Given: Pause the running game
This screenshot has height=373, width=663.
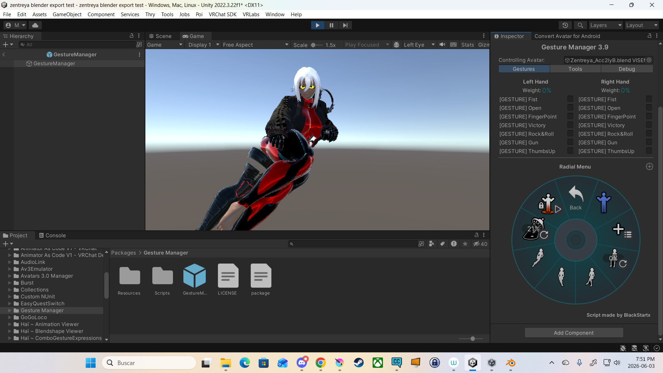Looking at the screenshot, I should click(x=331, y=25).
